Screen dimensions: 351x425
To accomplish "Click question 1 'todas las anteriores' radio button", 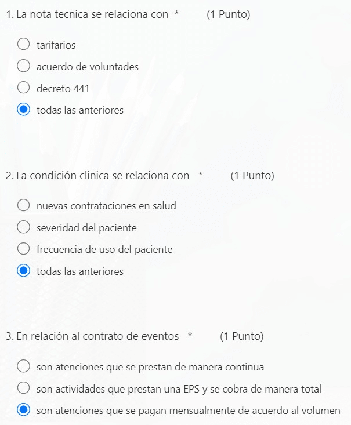I will coord(23,110).
